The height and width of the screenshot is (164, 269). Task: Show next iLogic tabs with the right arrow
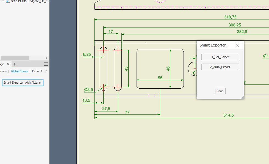46,71
